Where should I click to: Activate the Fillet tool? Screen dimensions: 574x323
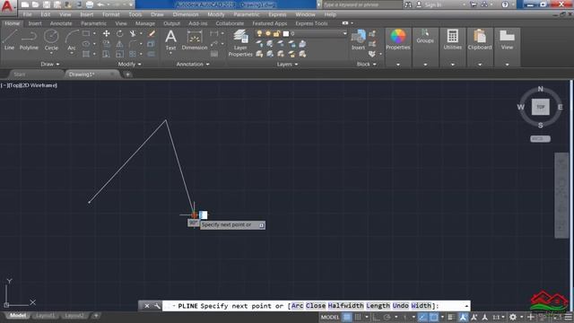click(x=133, y=44)
